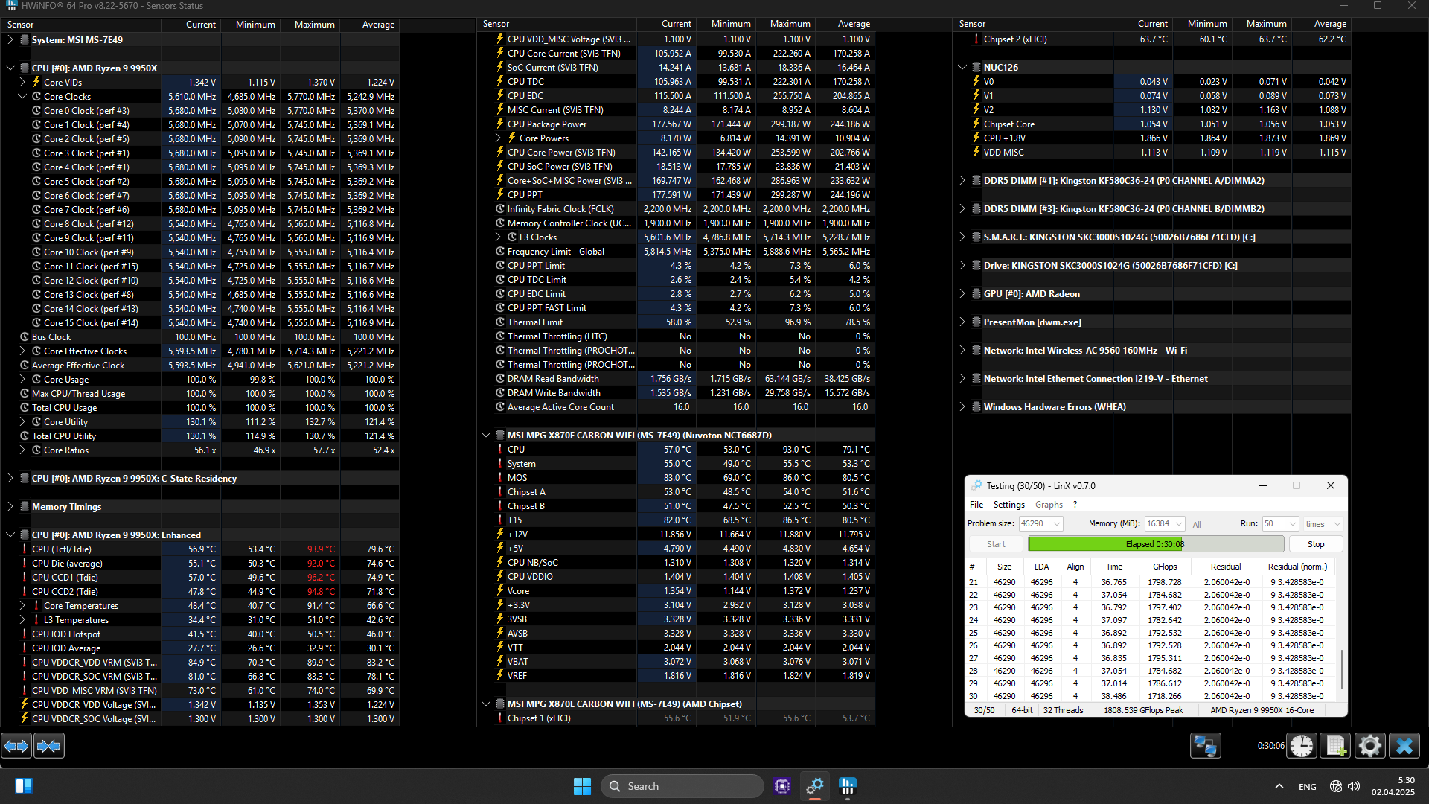This screenshot has height=804, width=1429.
Task: Click the blue X to close sensors
Action: (x=1404, y=745)
